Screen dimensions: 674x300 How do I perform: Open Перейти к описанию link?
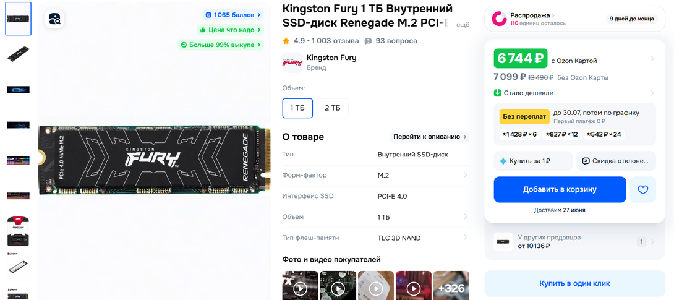[x=430, y=137]
